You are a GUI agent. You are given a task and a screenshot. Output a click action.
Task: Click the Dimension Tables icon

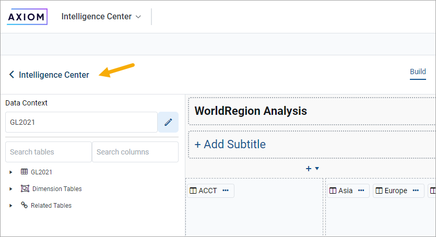(25, 188)
